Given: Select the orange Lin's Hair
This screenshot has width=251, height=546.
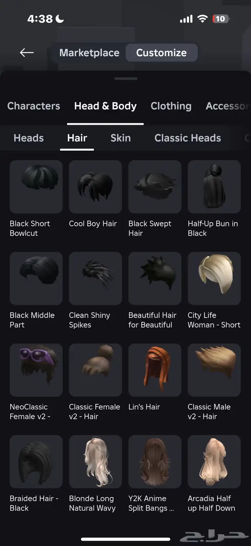Looking at the screenshot, I should (155, 370).
